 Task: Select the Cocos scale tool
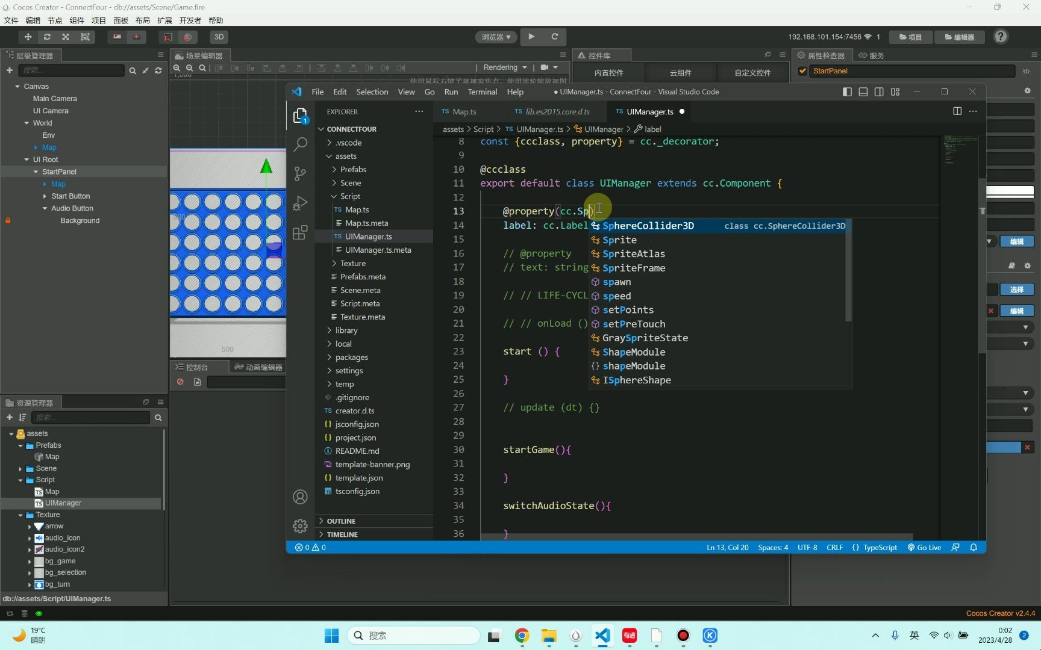66,37
